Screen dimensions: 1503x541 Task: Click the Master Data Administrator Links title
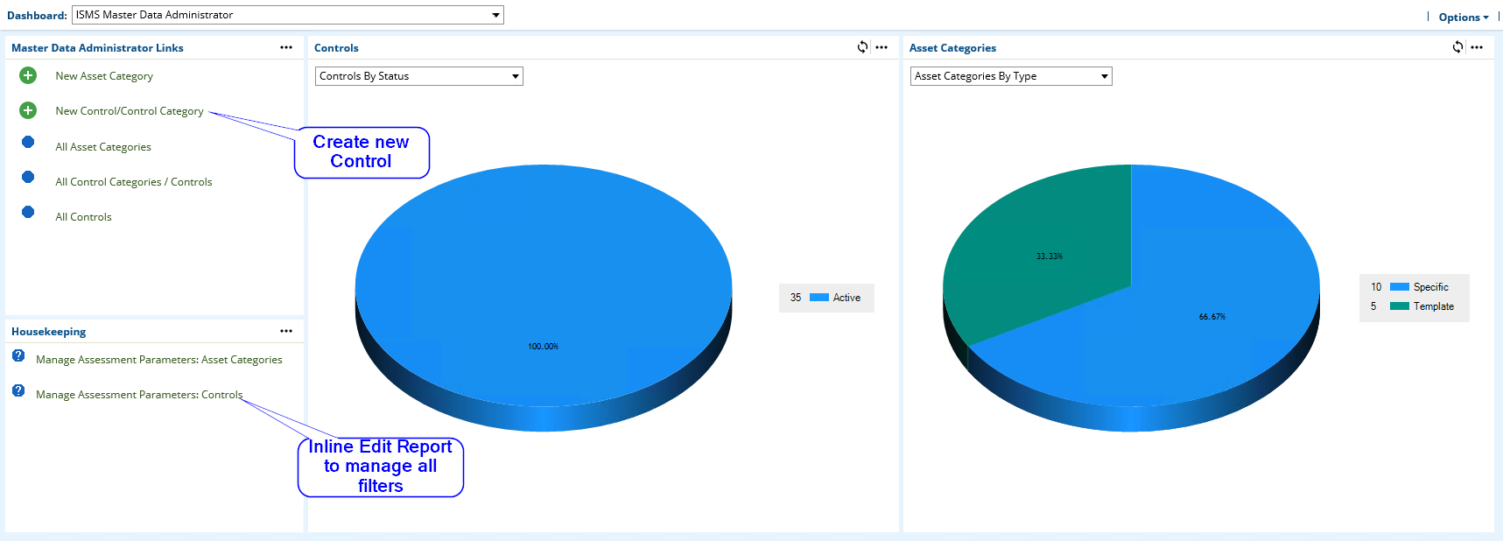97,48
